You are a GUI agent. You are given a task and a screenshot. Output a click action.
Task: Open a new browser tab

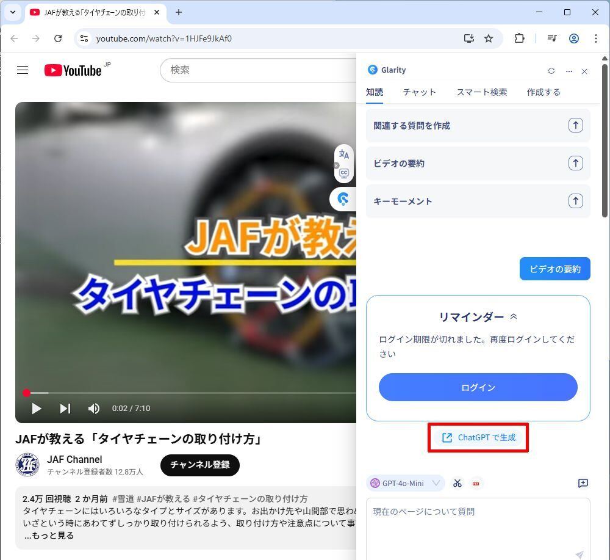[179, 12]
